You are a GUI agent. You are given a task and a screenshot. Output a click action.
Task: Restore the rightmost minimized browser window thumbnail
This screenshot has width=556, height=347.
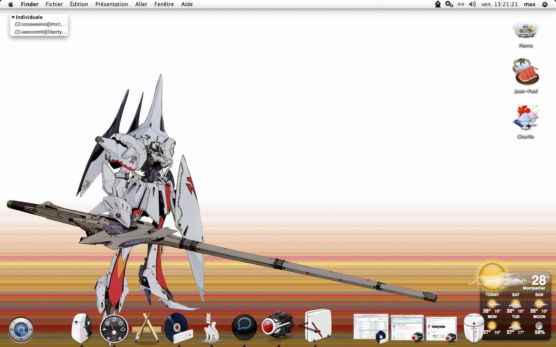point(441,329)
